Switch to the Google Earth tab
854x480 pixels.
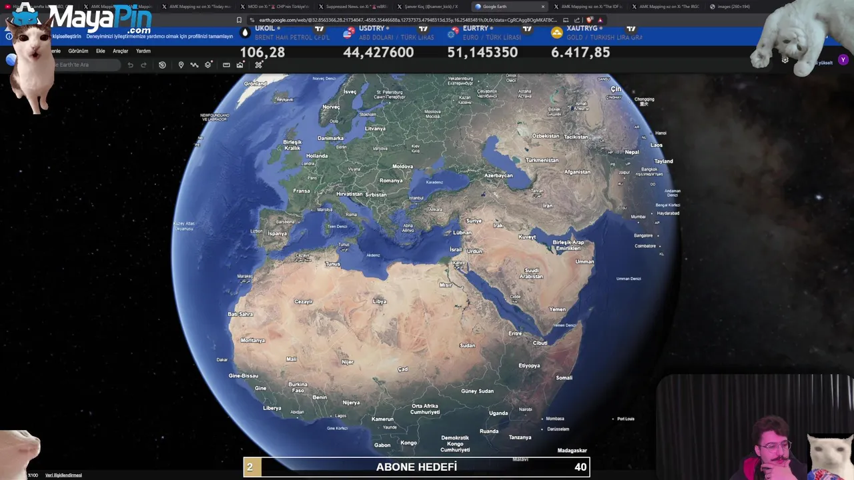click(510, 7)
